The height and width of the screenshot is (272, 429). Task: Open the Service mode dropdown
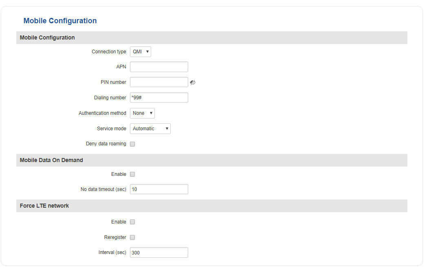[x=150, y=129]
